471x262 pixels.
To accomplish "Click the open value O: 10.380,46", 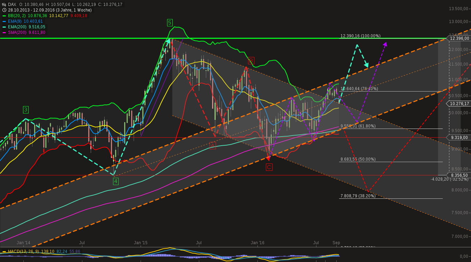I will [x=31, y=5].
